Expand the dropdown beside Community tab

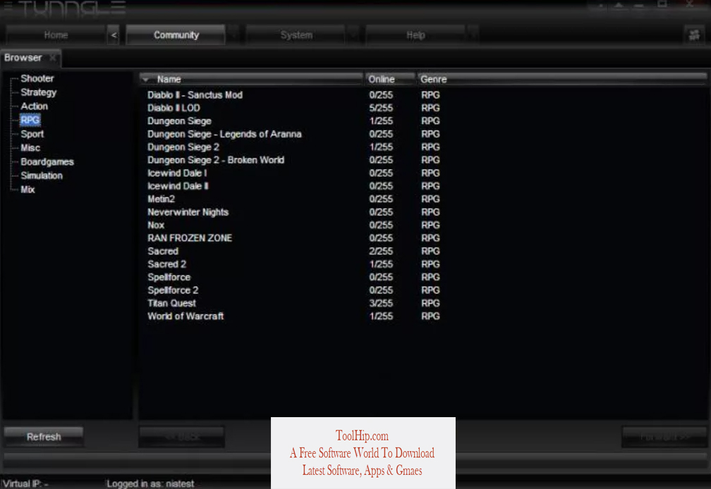pos(233,35)
